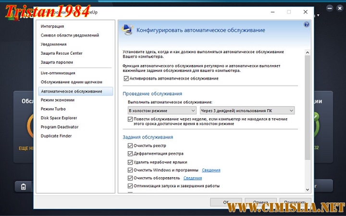The height and width of the screenshot is (216, 346).
Task: Open the 'В холостом режиме' dropdown
Action: coord(162,111)
